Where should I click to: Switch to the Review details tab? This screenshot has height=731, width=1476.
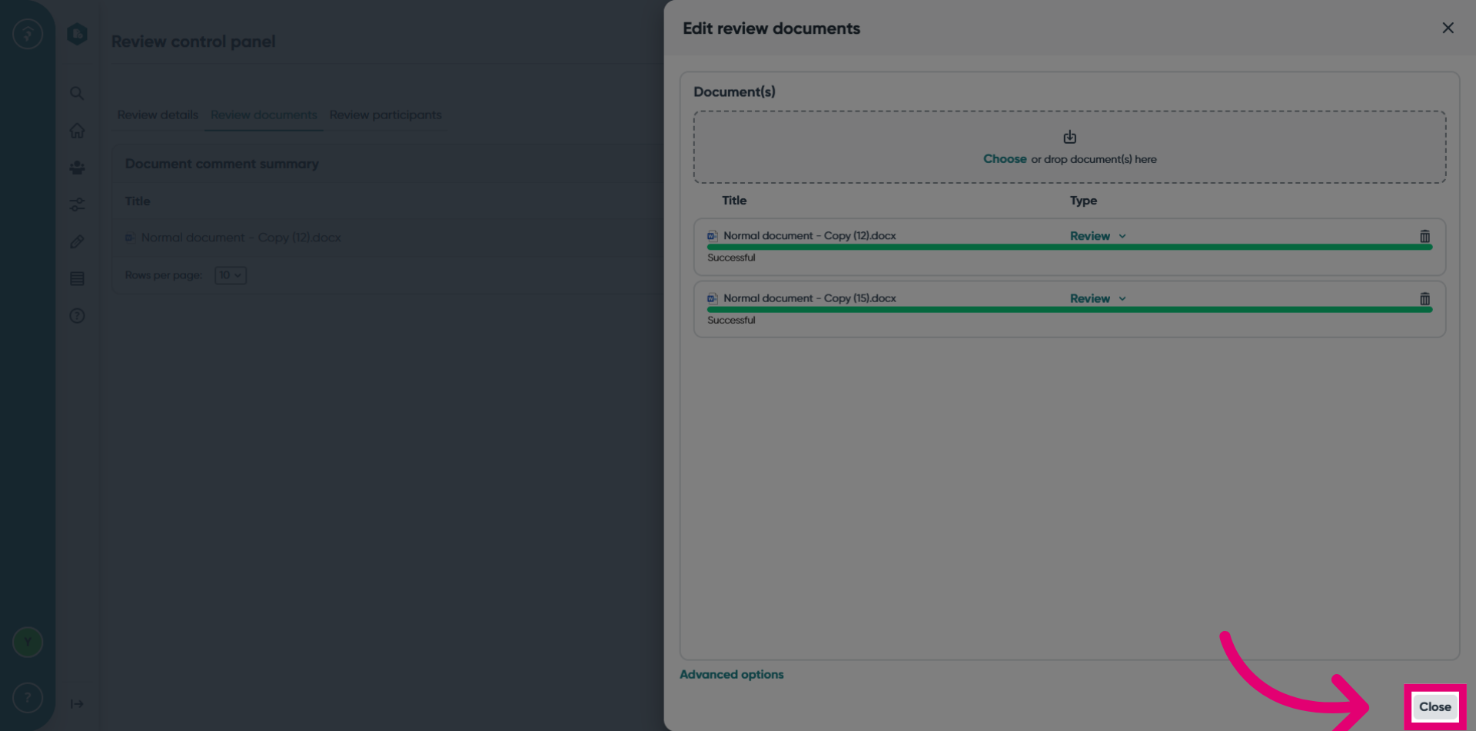(x=158, y=115)
